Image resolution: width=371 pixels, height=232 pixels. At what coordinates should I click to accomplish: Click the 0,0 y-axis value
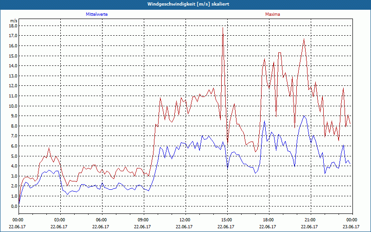(x=14, y=206)
